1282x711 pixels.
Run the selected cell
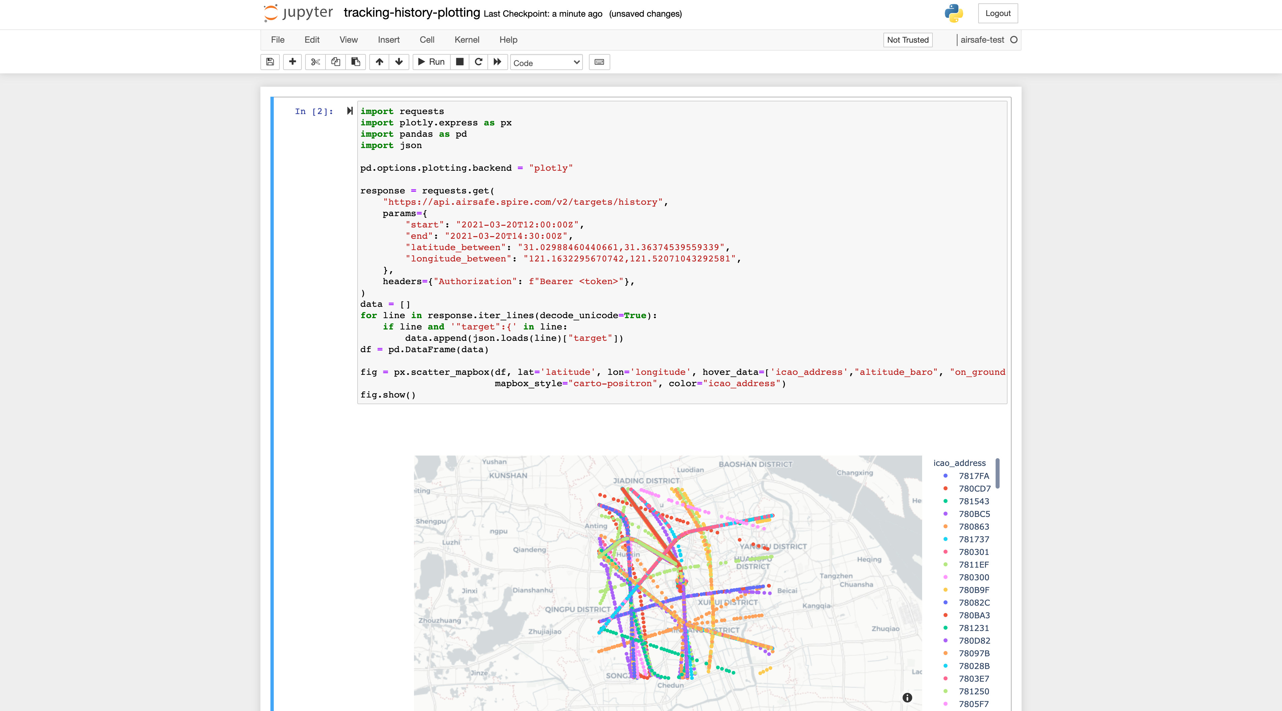[x=431, y=62]
